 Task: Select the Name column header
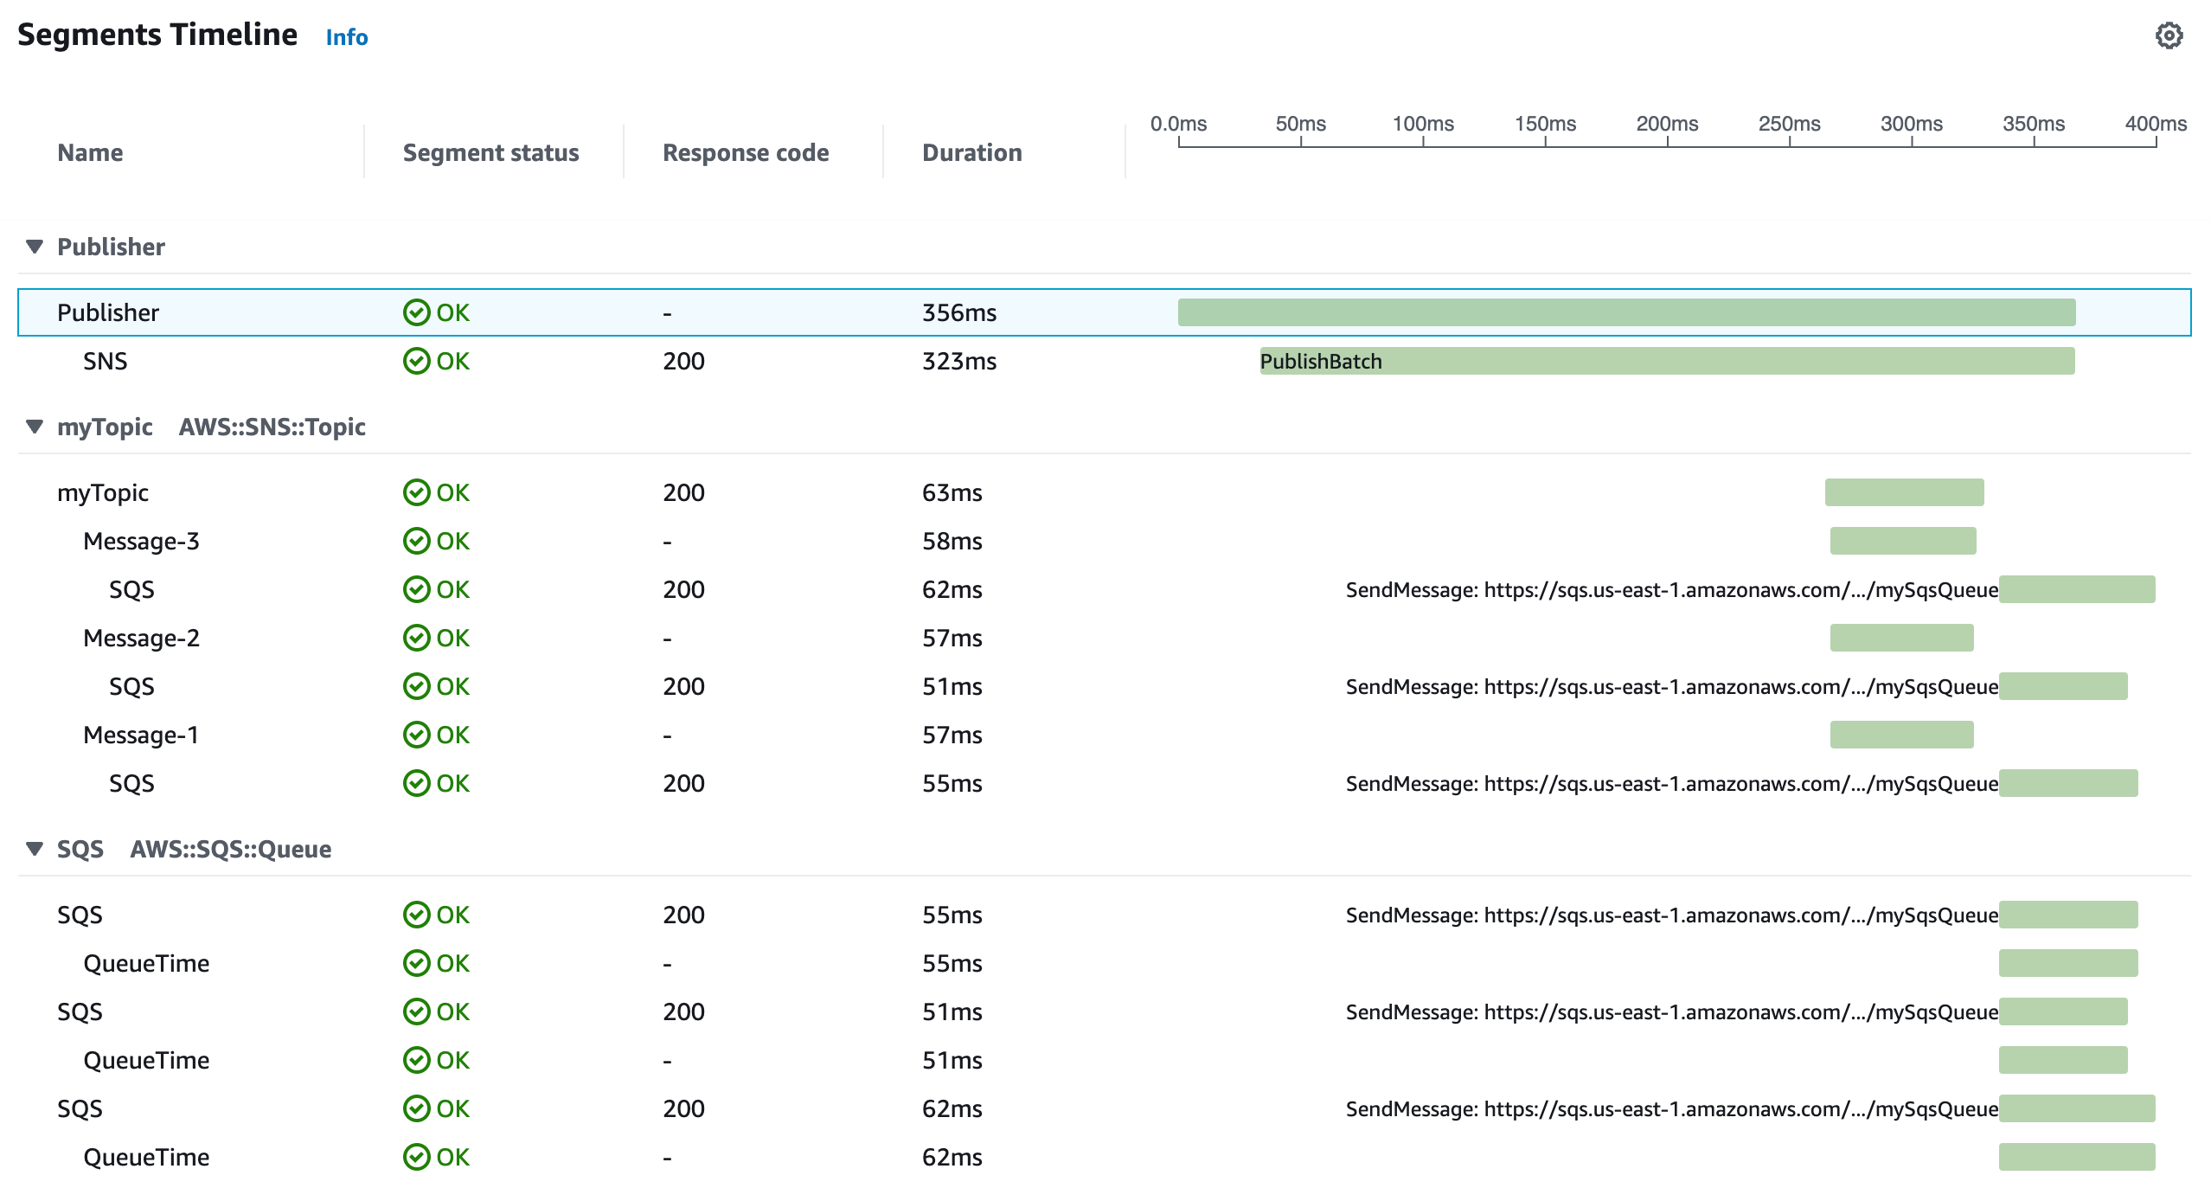(x=89, y=152)
